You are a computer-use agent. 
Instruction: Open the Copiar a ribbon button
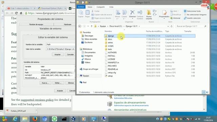(x=124, y=15)
